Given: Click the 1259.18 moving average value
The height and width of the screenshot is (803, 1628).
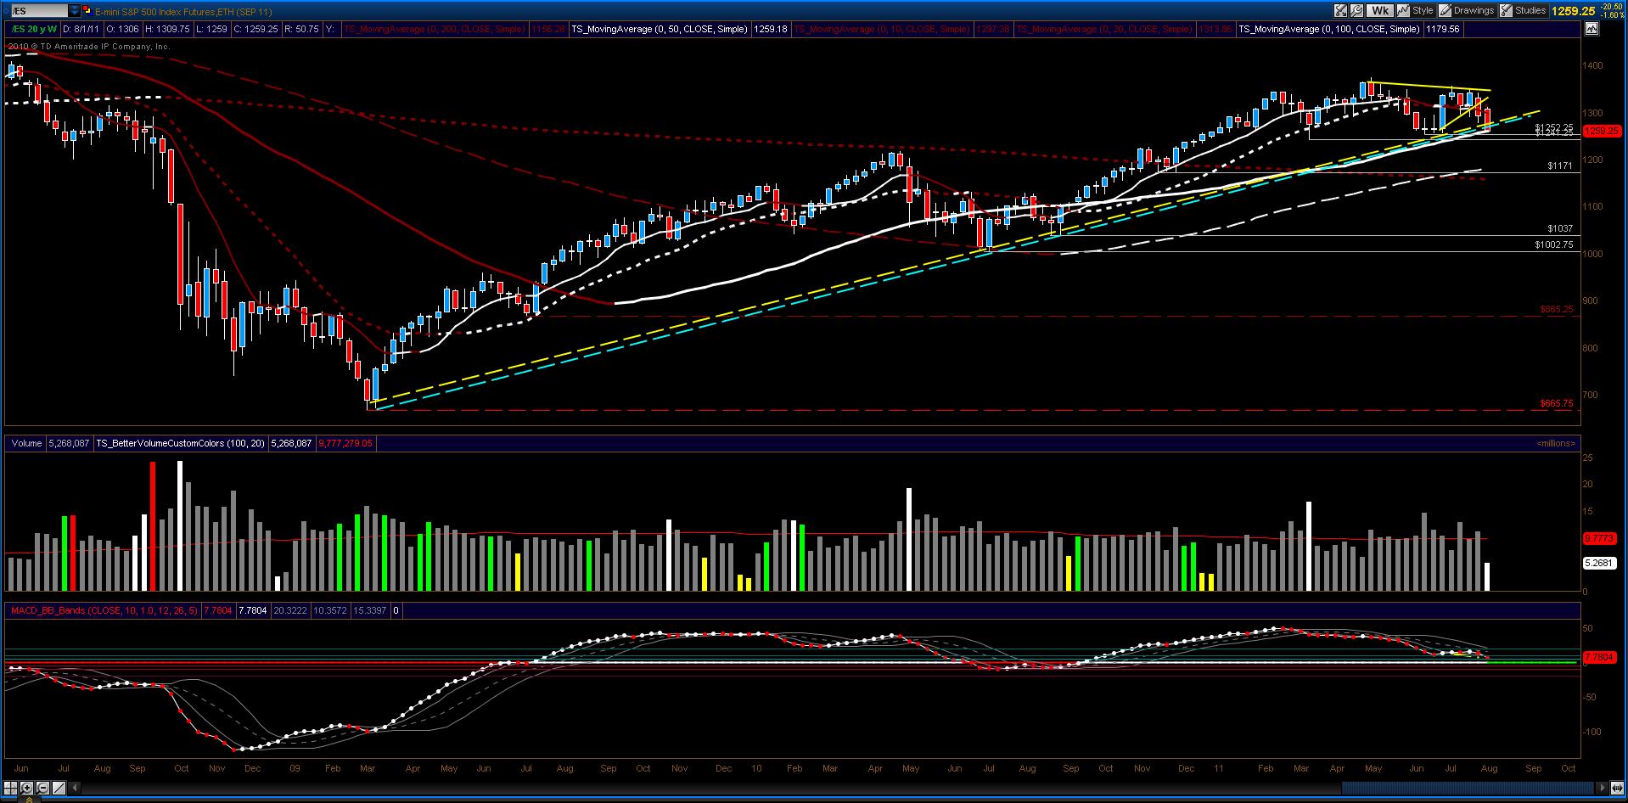Looking at the screenshot, I should [x=771, y=29].
